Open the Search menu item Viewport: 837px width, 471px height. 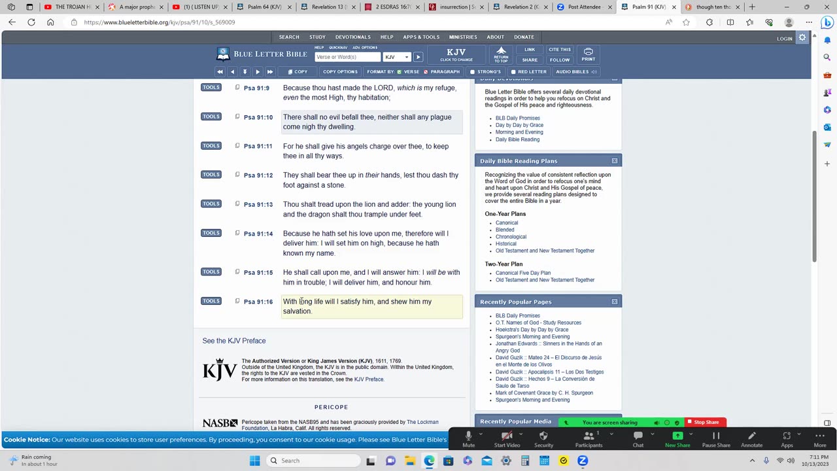[x=289, y=37]
